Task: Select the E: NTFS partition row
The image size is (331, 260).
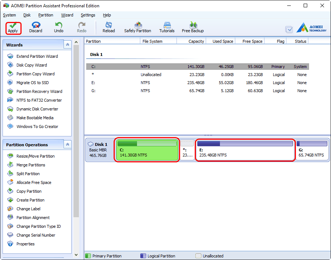Action: point(198,83)
